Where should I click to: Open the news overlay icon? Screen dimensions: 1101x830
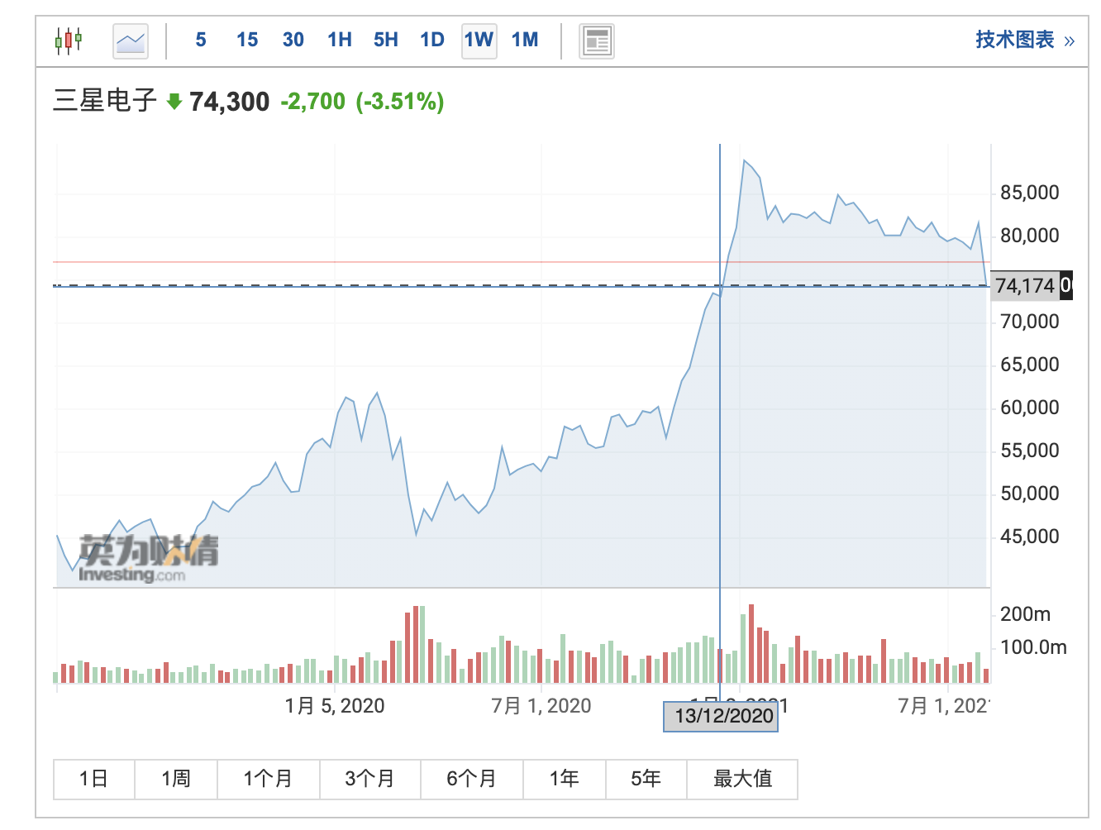596,41
